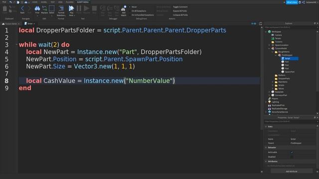Screen dimensions: 319x179
Task: Click the Workspace globe icon in Explorer
Action: 270,32
